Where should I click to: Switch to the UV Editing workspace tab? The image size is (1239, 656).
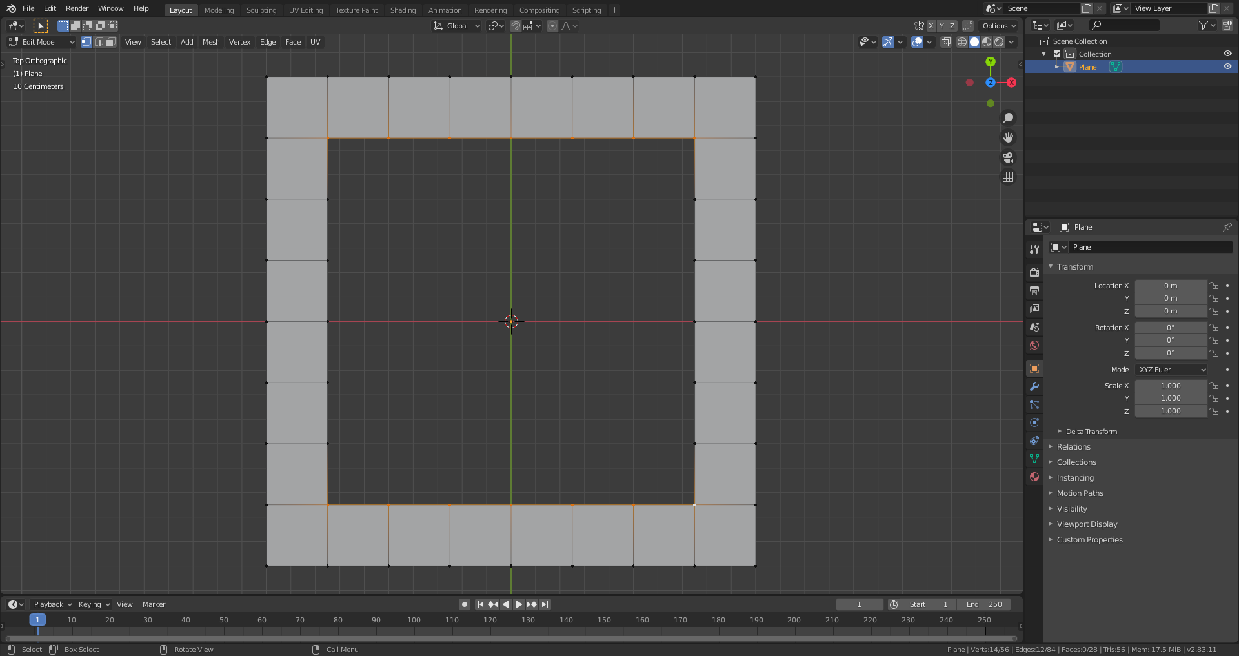(306, 10)
